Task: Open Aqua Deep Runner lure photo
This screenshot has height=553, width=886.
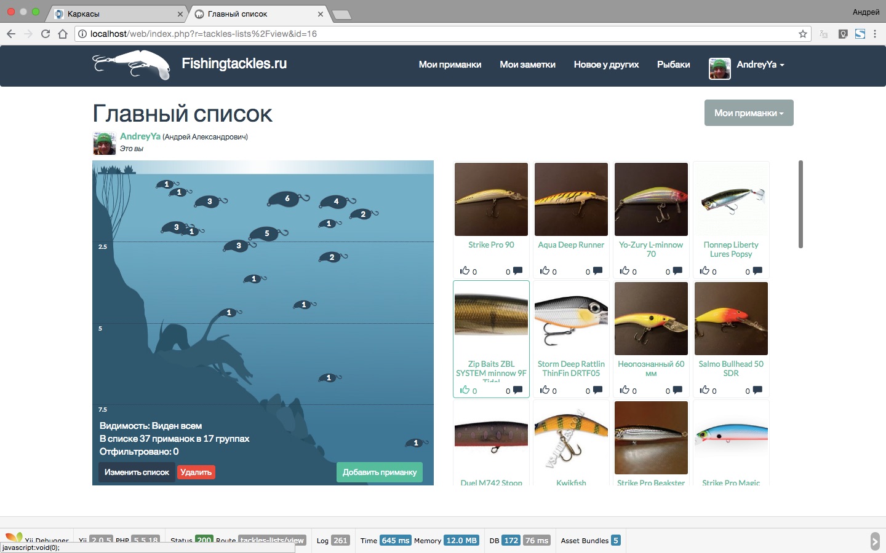Action: point(571,199)
